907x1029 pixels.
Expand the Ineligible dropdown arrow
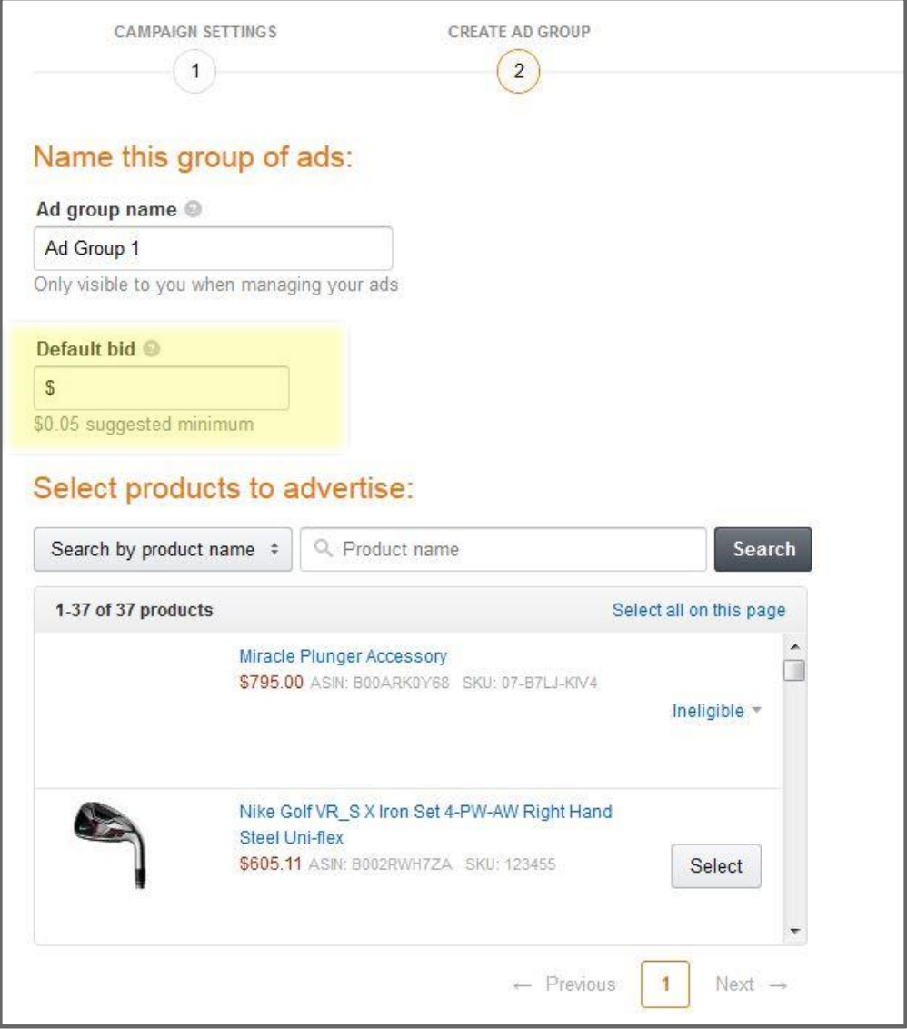coord(756,710)
